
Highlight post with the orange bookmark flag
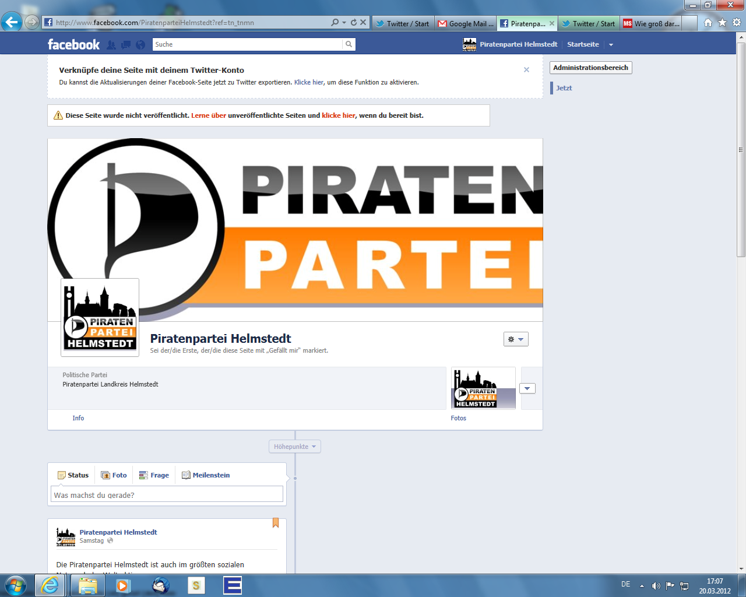pyautogui.click(x=276, y=523)
